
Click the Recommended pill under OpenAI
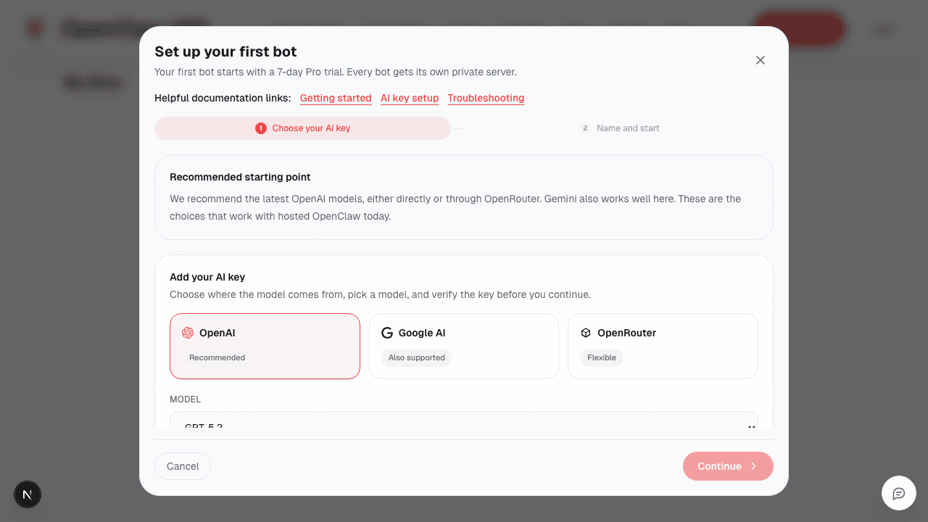tap(217, 357)
